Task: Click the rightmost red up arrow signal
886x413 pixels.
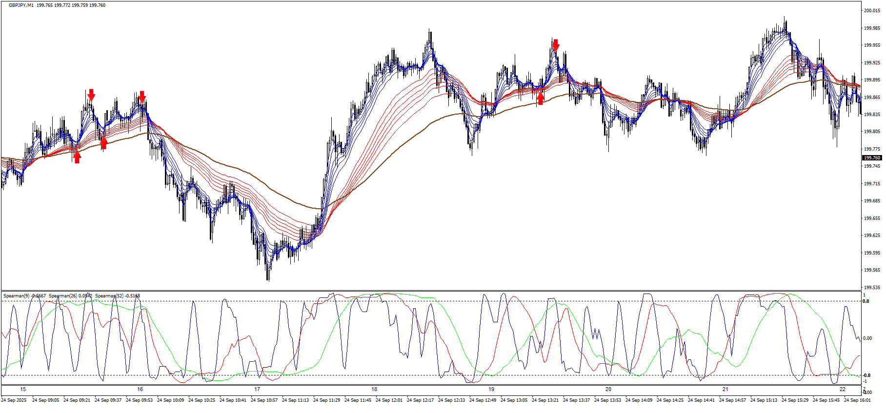Action: click(540, 98)
